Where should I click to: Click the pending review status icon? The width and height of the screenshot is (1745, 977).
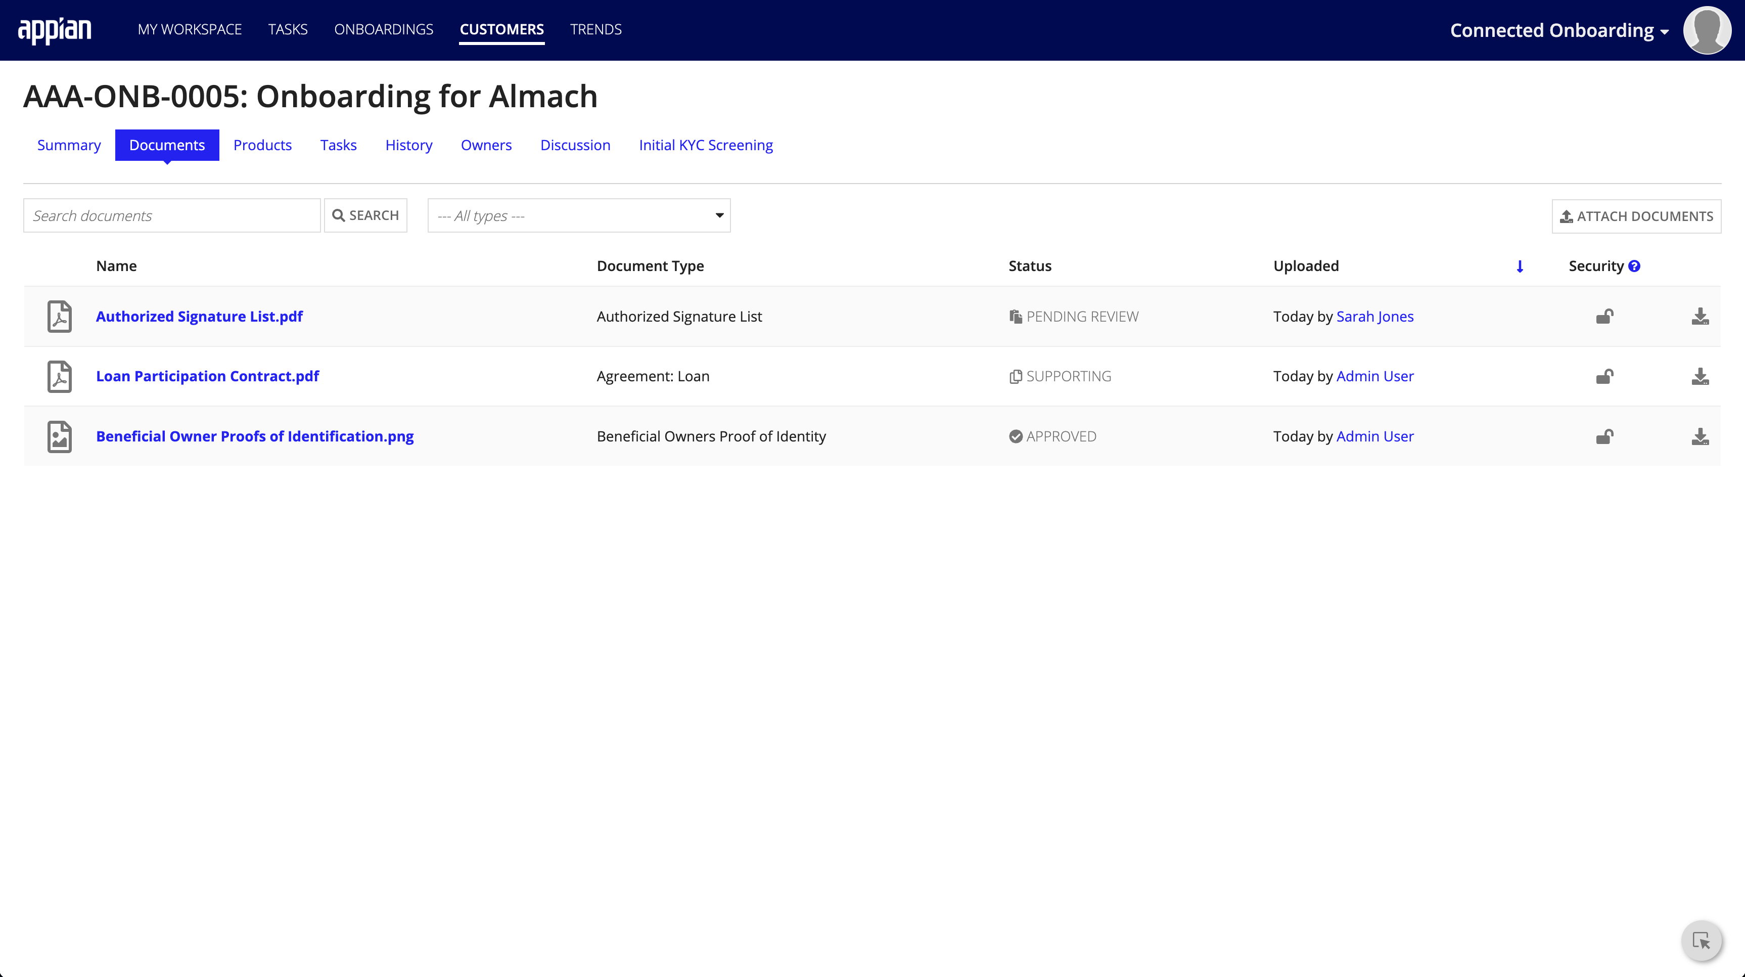(x=1016, y=317)
